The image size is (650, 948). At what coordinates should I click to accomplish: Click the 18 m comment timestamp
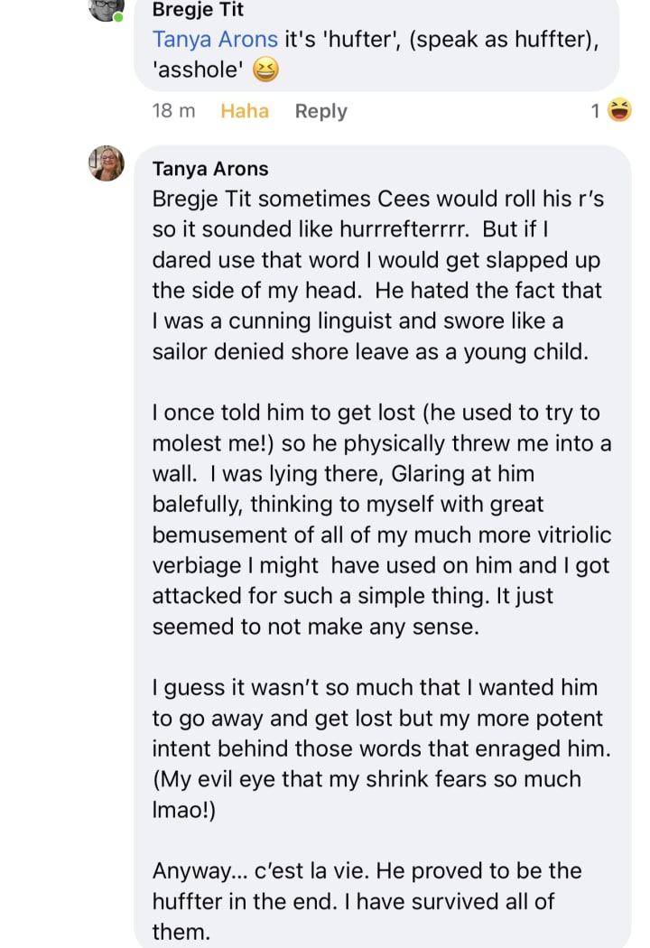(173, 111)
